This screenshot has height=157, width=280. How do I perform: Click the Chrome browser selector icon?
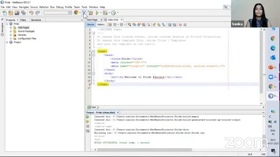[76, 13]
